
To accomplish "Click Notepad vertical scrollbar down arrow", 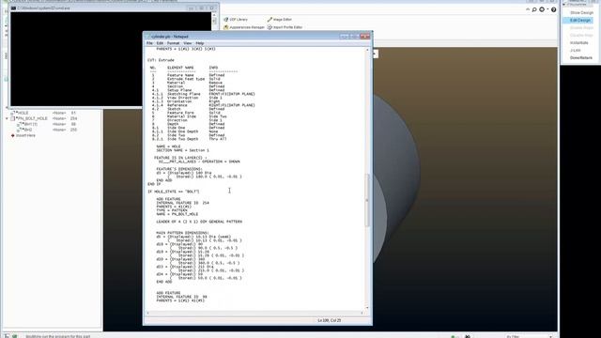I will pos(367,308).
